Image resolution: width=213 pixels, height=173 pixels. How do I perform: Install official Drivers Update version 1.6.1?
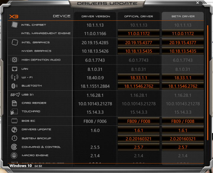click(138, 130)
